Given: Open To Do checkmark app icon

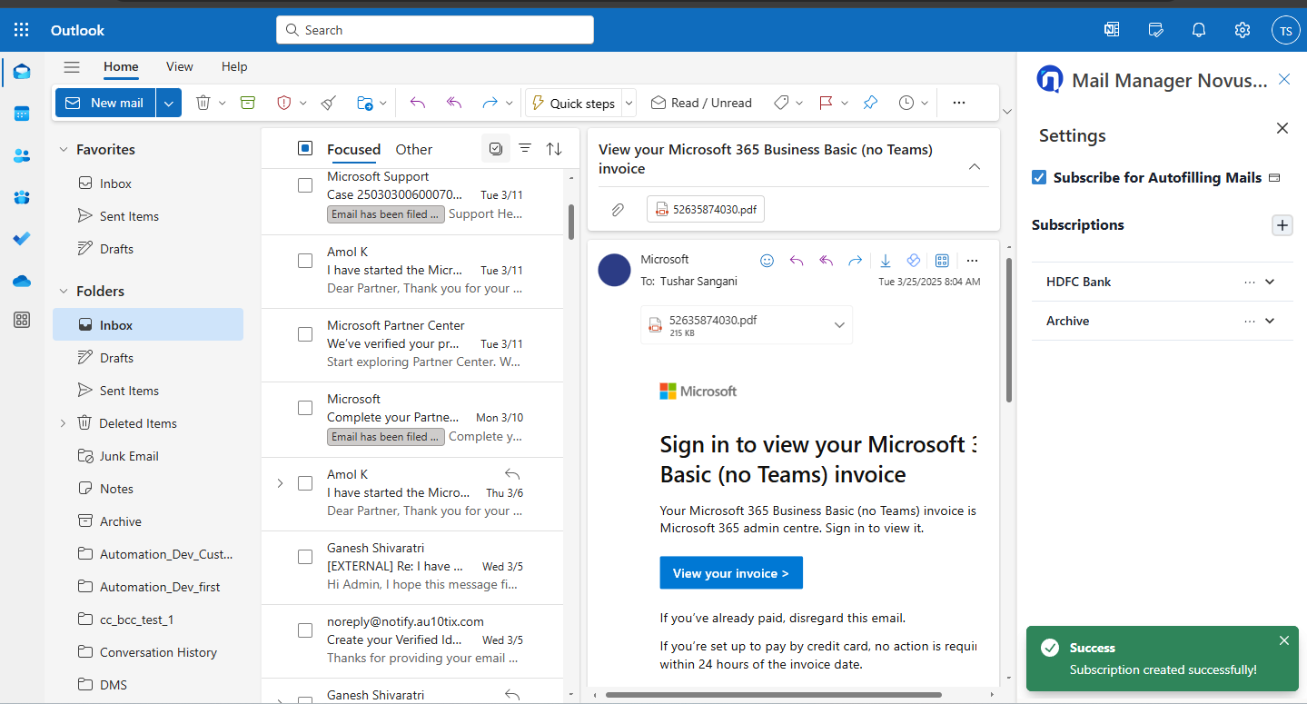Looking at the screenshot, I should coord(22,239).
